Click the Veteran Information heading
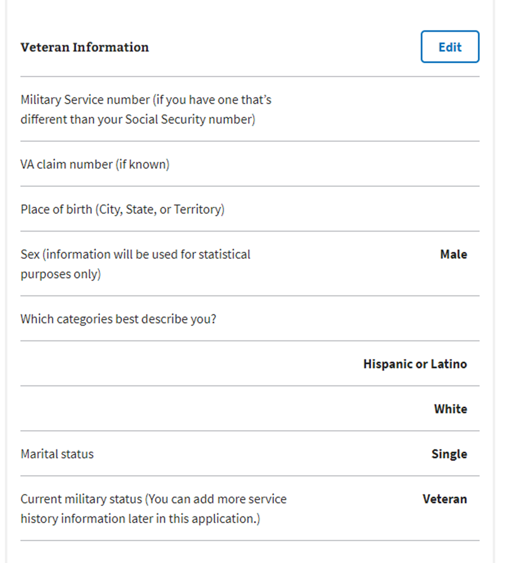Screen dimensions: 527x563 point(85,47)
